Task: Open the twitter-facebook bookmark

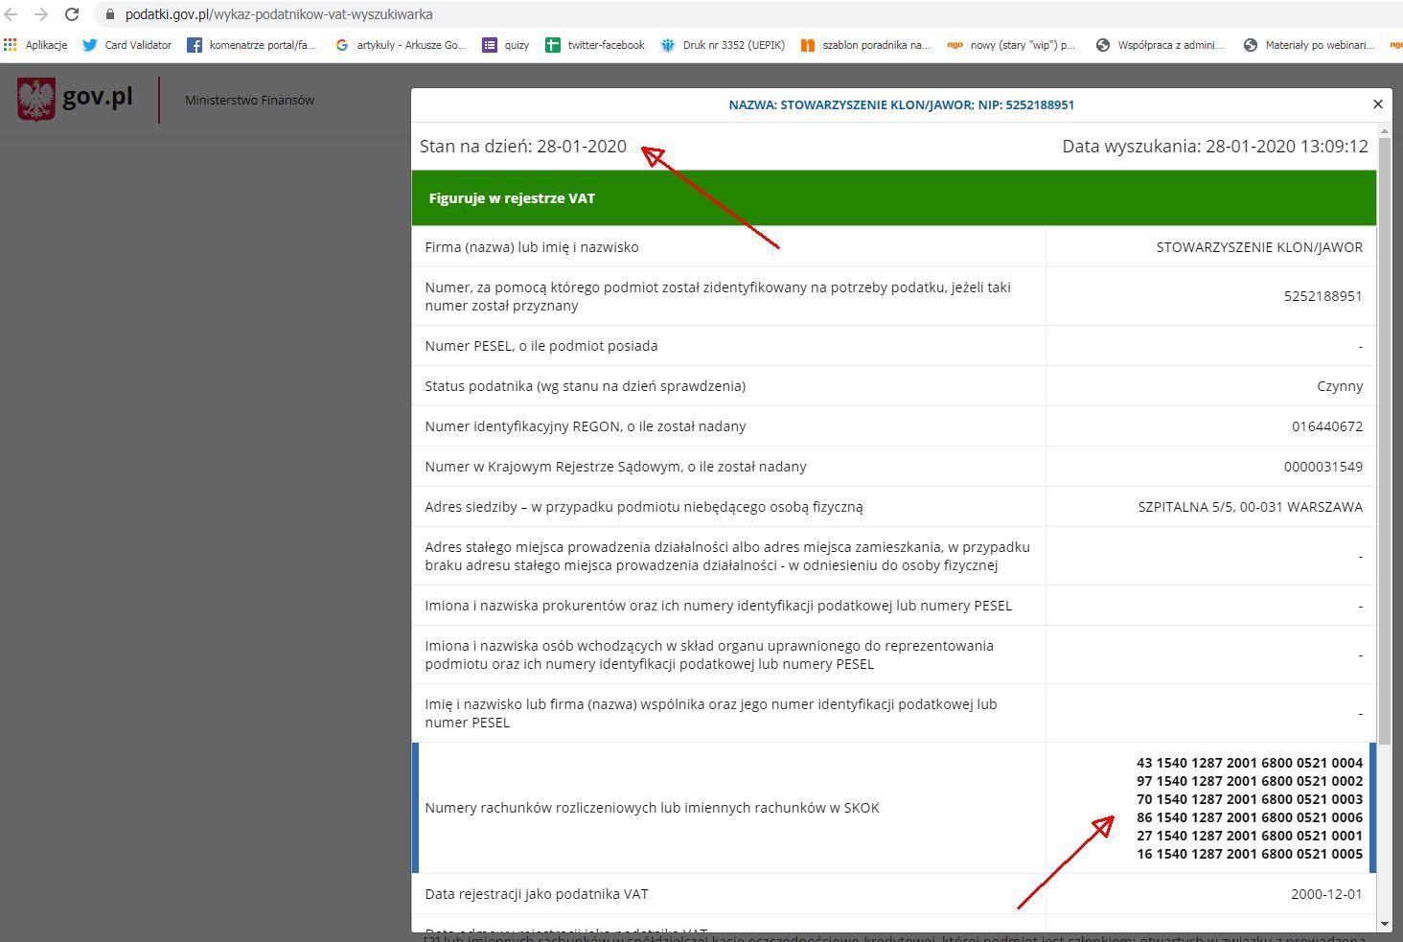Action: [595, 45]
